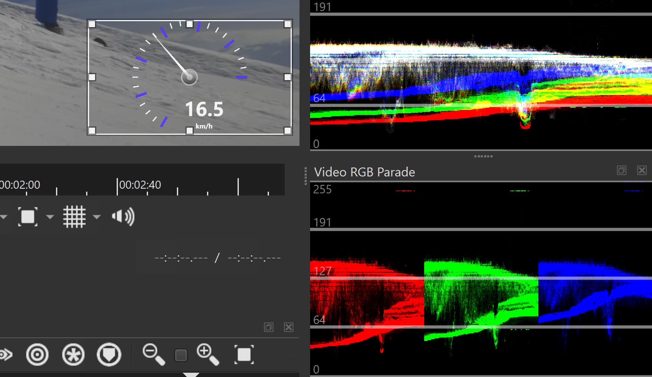Expand dropdown arrow next to player zoom icon
The height and width of the screenshot is (377, 652).
coord(50,217)
